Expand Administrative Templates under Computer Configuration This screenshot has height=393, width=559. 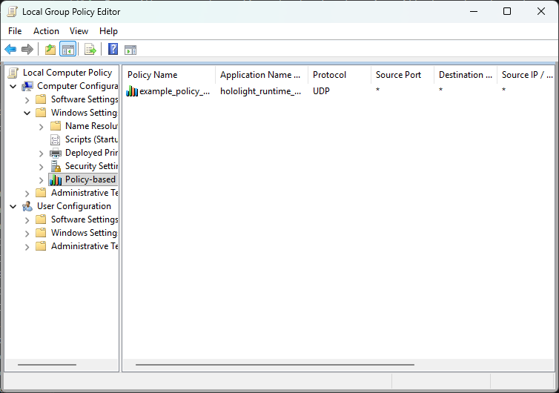27,194
